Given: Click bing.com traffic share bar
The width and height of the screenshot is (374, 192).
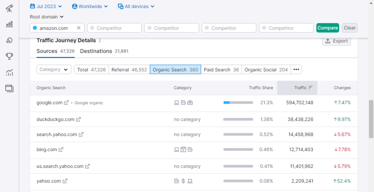Looking at the screenshot, I should [238, 150].
